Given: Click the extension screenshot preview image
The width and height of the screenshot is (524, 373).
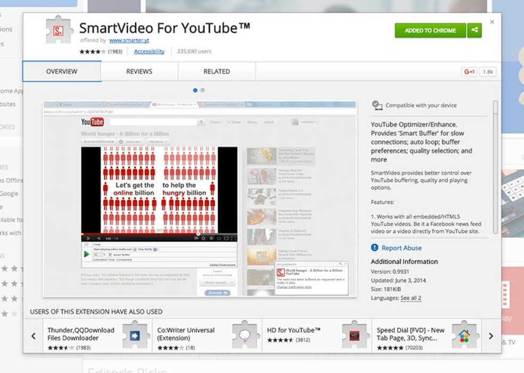Looking at the screenshot, I should point(200,199).
